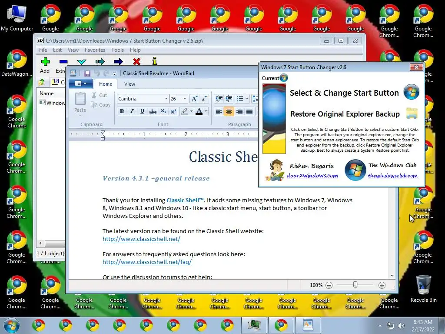The image size is (445, 334).
Task: Click the volume speaker tray icon
Action: click(x=401, y=326)
